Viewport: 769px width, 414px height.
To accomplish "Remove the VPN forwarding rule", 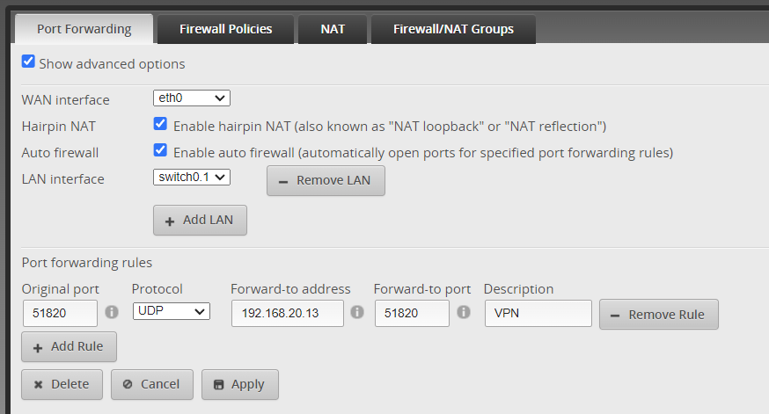I will click(658, 315).
